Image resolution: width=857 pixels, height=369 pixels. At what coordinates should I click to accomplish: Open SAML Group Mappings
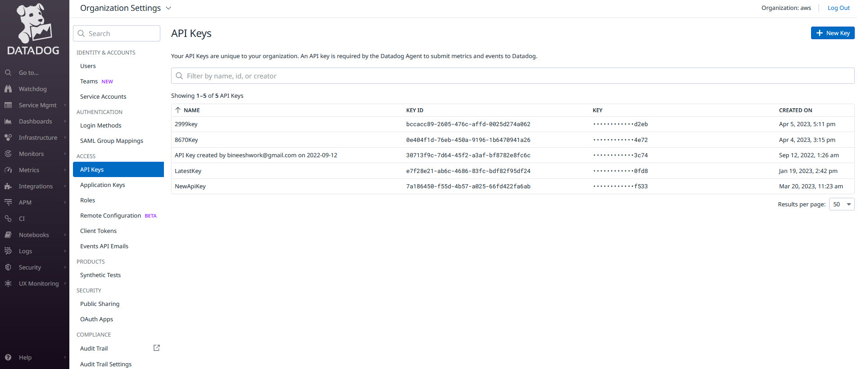coord(112,141)
